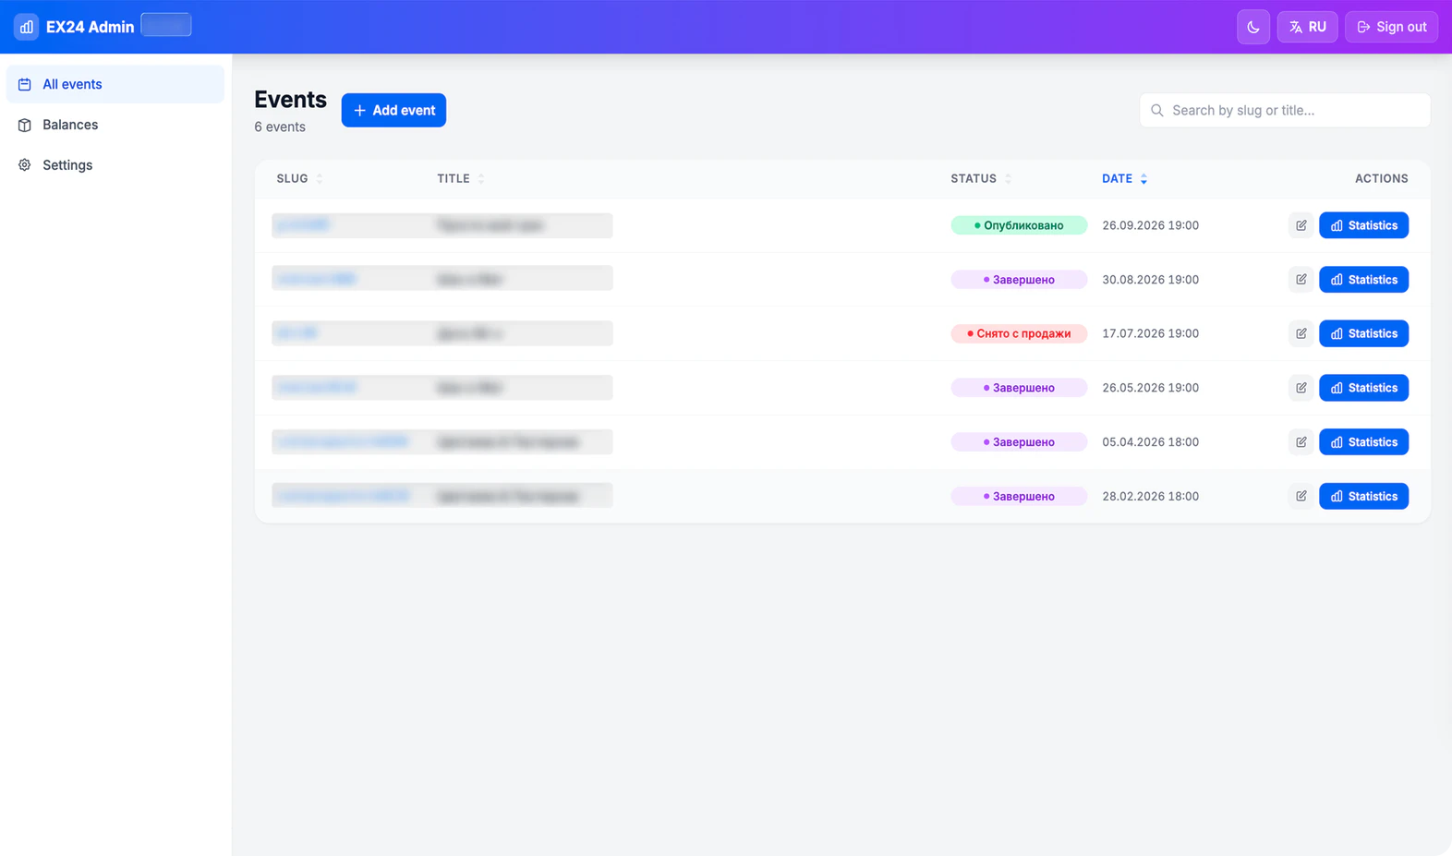This screenshot has width=1452, height=856.
Task: Open Settings in the sidebar
Action: (115, 165)
